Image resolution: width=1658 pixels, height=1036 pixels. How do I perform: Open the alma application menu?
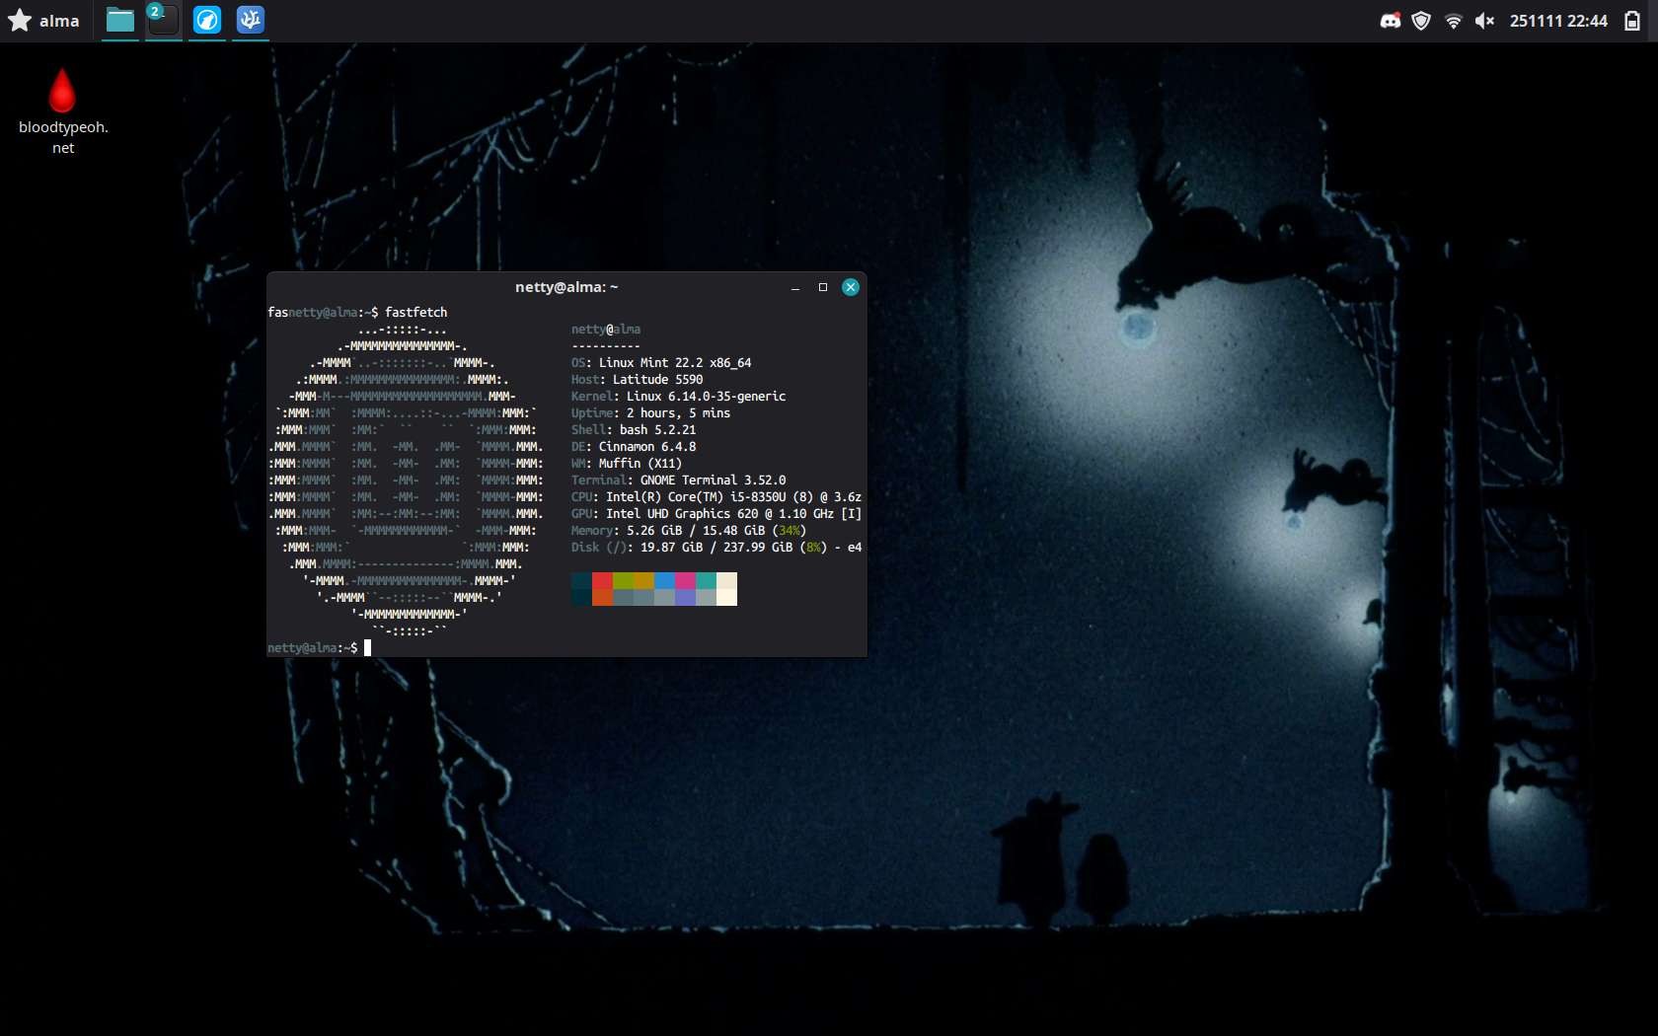pyautogui.click(x=43, y=21)
